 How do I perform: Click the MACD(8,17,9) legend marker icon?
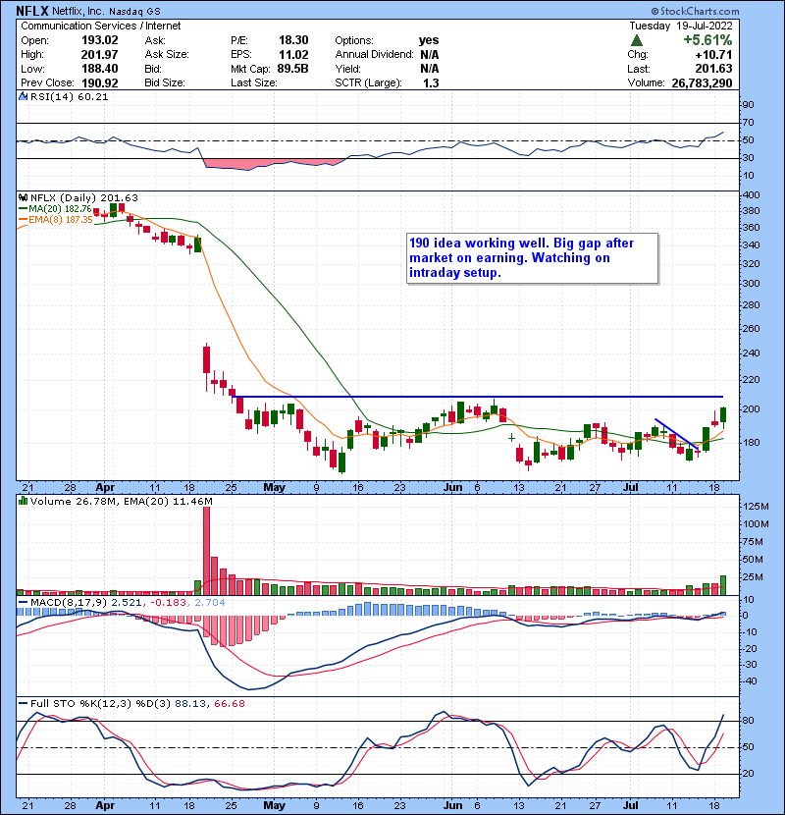[x=20, y=601]
